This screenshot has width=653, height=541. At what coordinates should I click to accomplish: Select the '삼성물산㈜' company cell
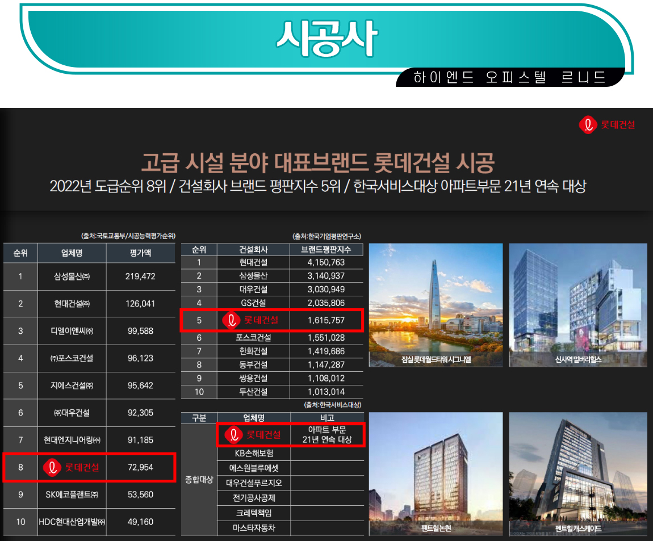click(x=72, y=276)
